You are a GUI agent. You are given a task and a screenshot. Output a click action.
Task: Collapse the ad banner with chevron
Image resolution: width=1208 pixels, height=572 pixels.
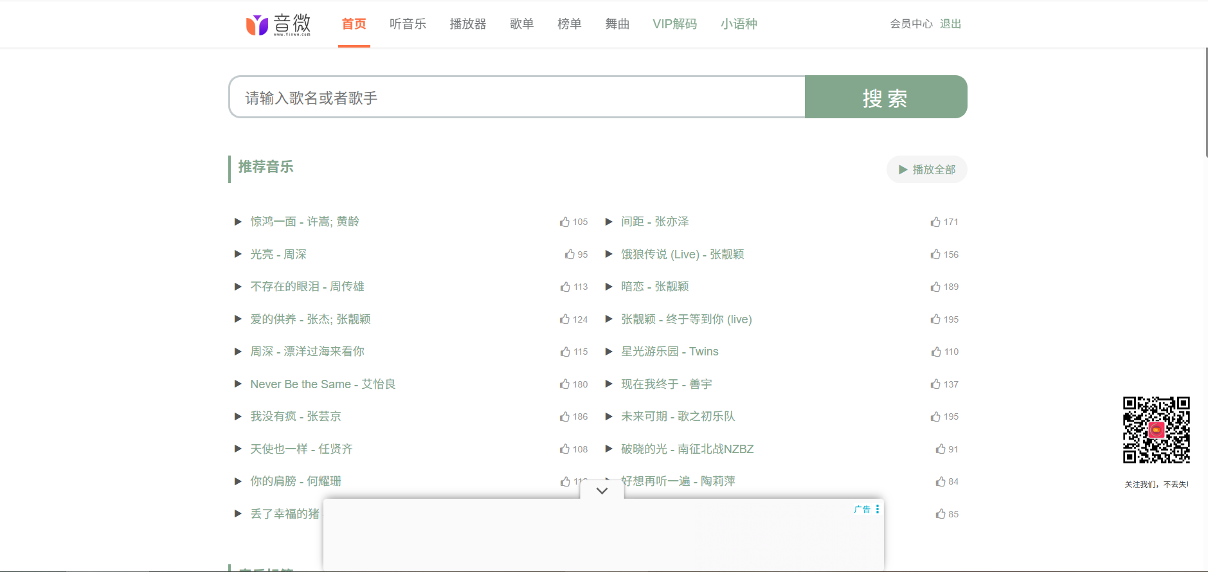pos(602,490)
